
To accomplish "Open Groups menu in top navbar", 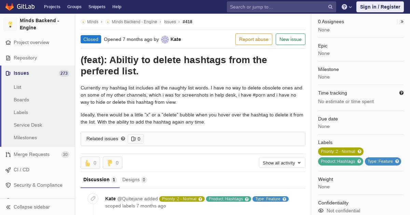I will pyautogui.click(x=74, y=7).
